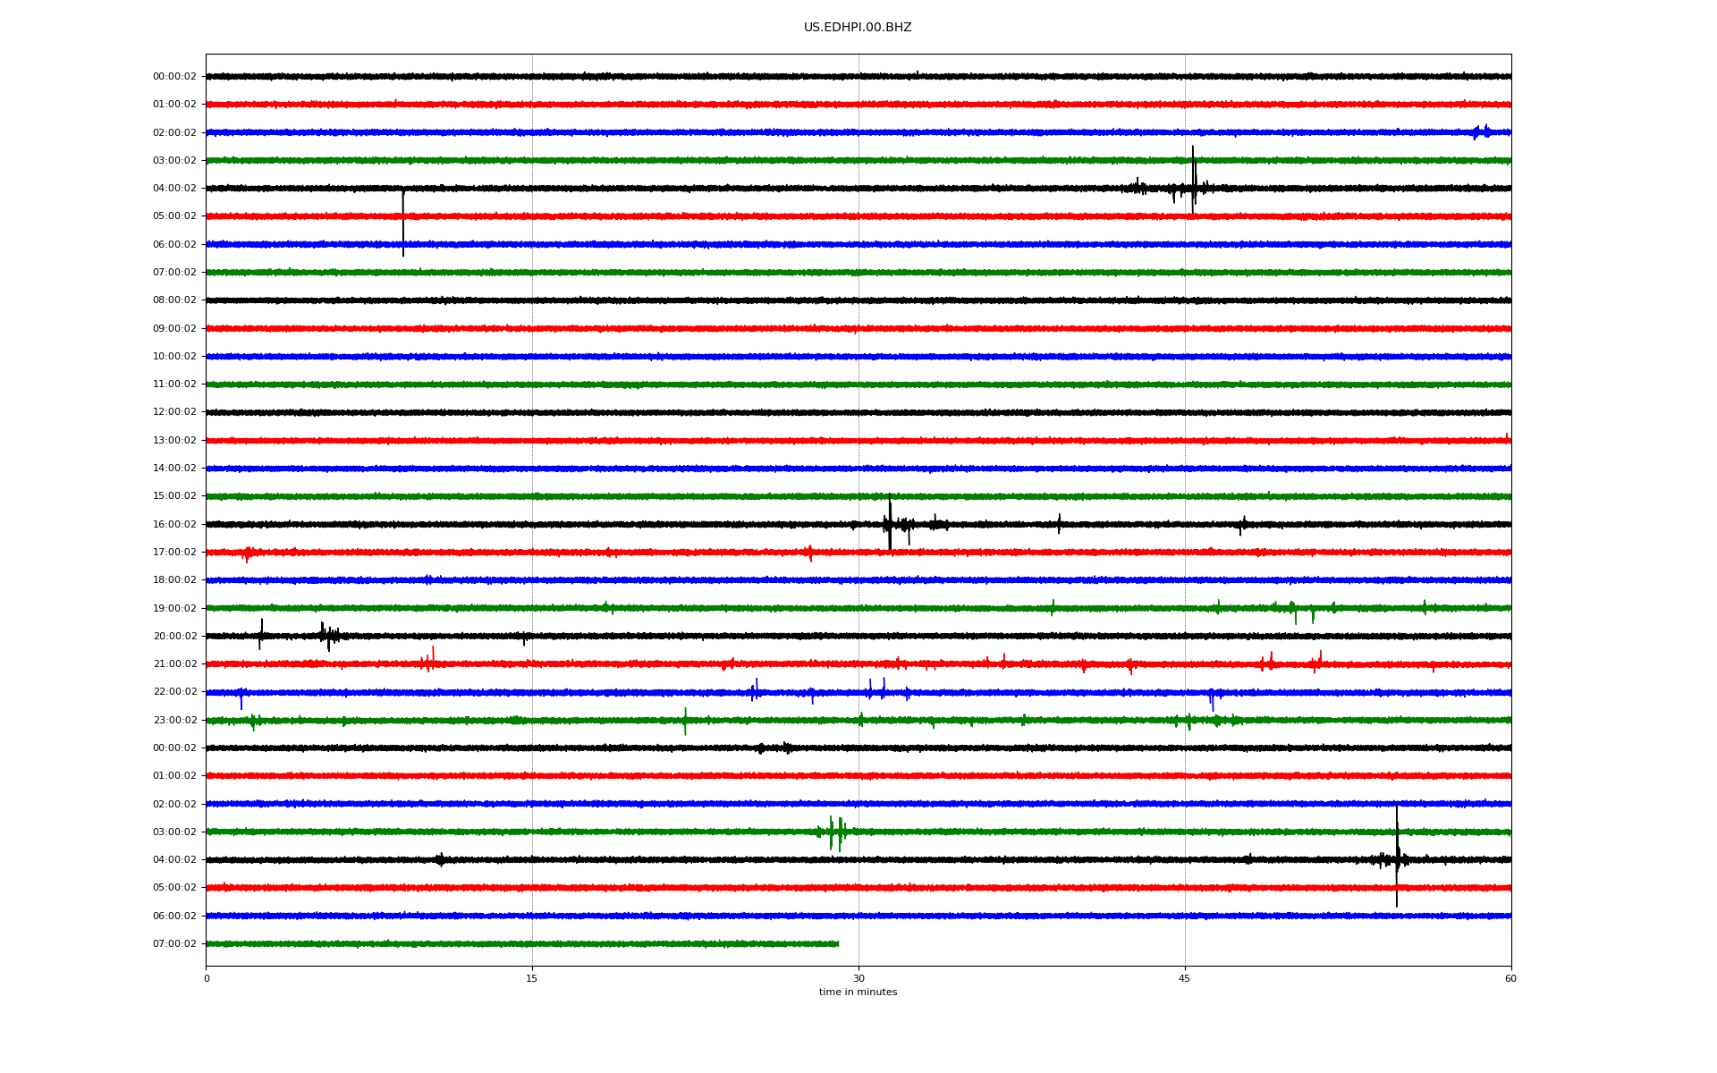This screenshot has height=1073, width=1717.
Task: Select the 08:00:02 trace label
Action: [x=174, y=300]
